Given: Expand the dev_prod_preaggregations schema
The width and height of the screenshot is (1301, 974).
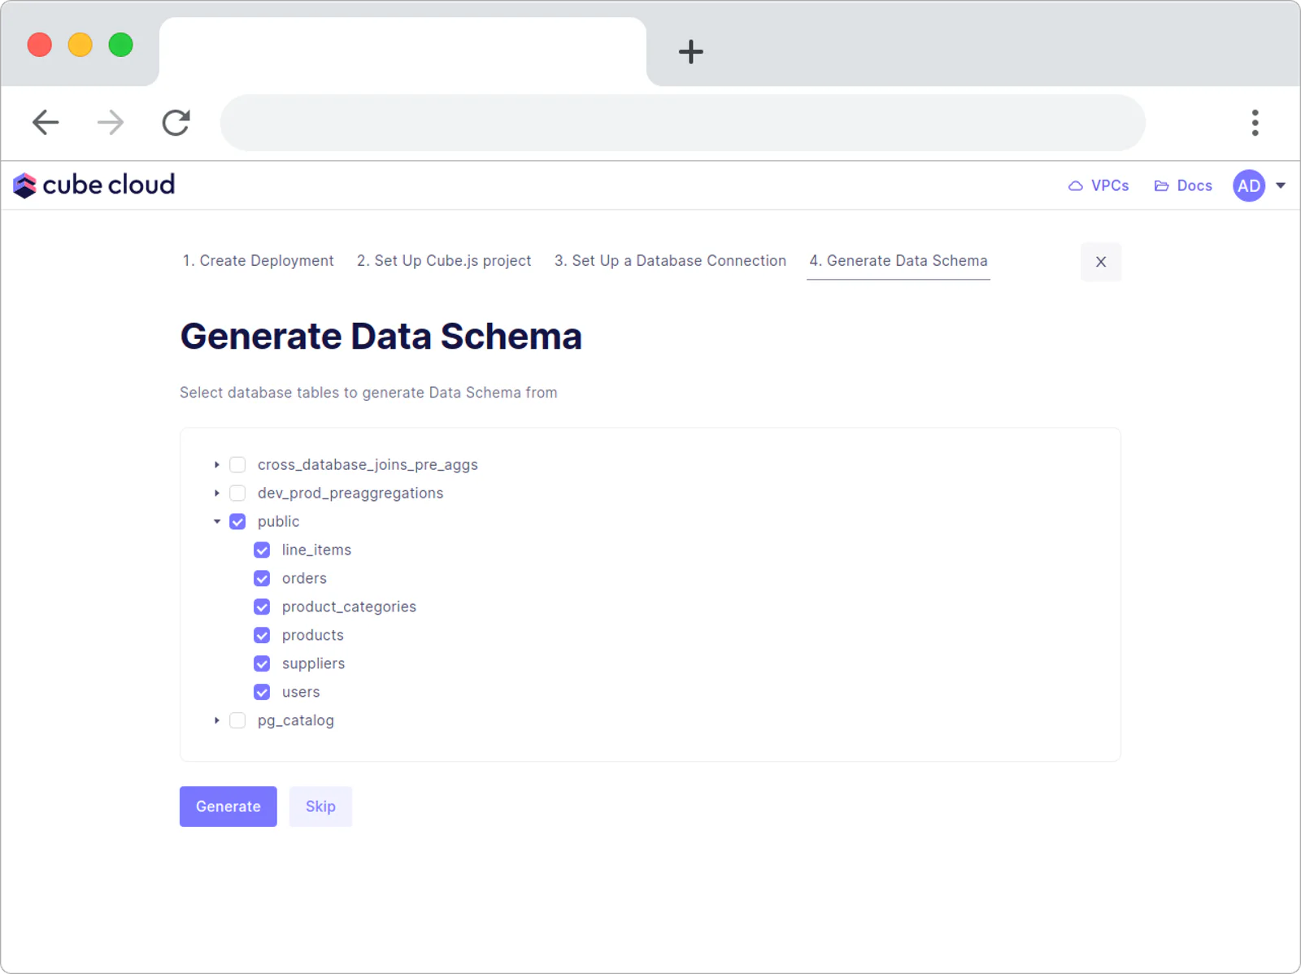Looking at the screenshot, I should tap(217, 494).
